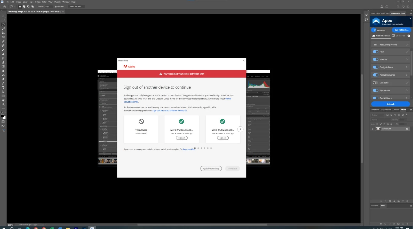Toggle the Portrait Volumes switch
Image resolution: width=413 pixels, height=229 pixels.
click(376, 75)
